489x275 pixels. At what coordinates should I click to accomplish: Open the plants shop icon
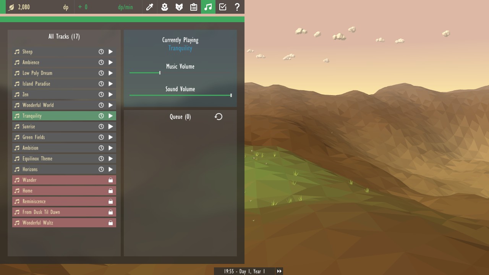pos(165,7)
